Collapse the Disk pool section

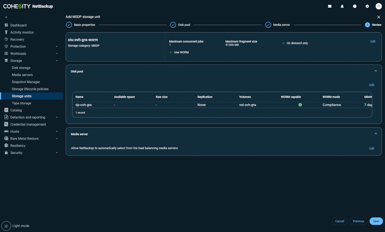coord(376,71)
